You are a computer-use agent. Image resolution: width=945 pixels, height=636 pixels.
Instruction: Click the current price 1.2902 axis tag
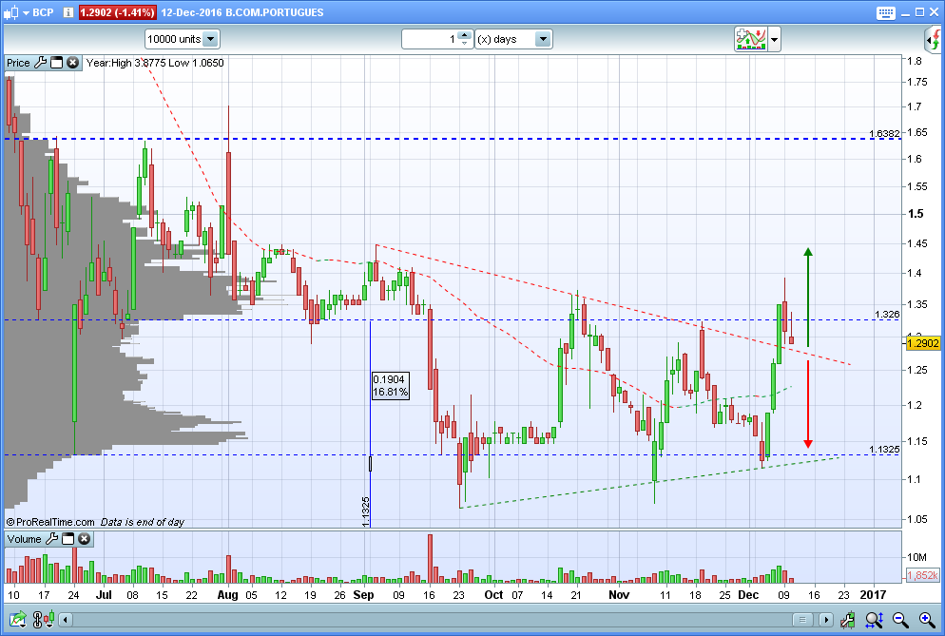(x=923, y=343)
